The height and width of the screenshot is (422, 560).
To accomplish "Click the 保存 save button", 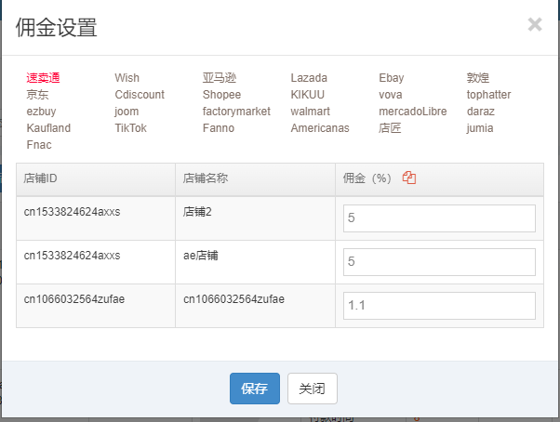I will (x=255, y=389).
